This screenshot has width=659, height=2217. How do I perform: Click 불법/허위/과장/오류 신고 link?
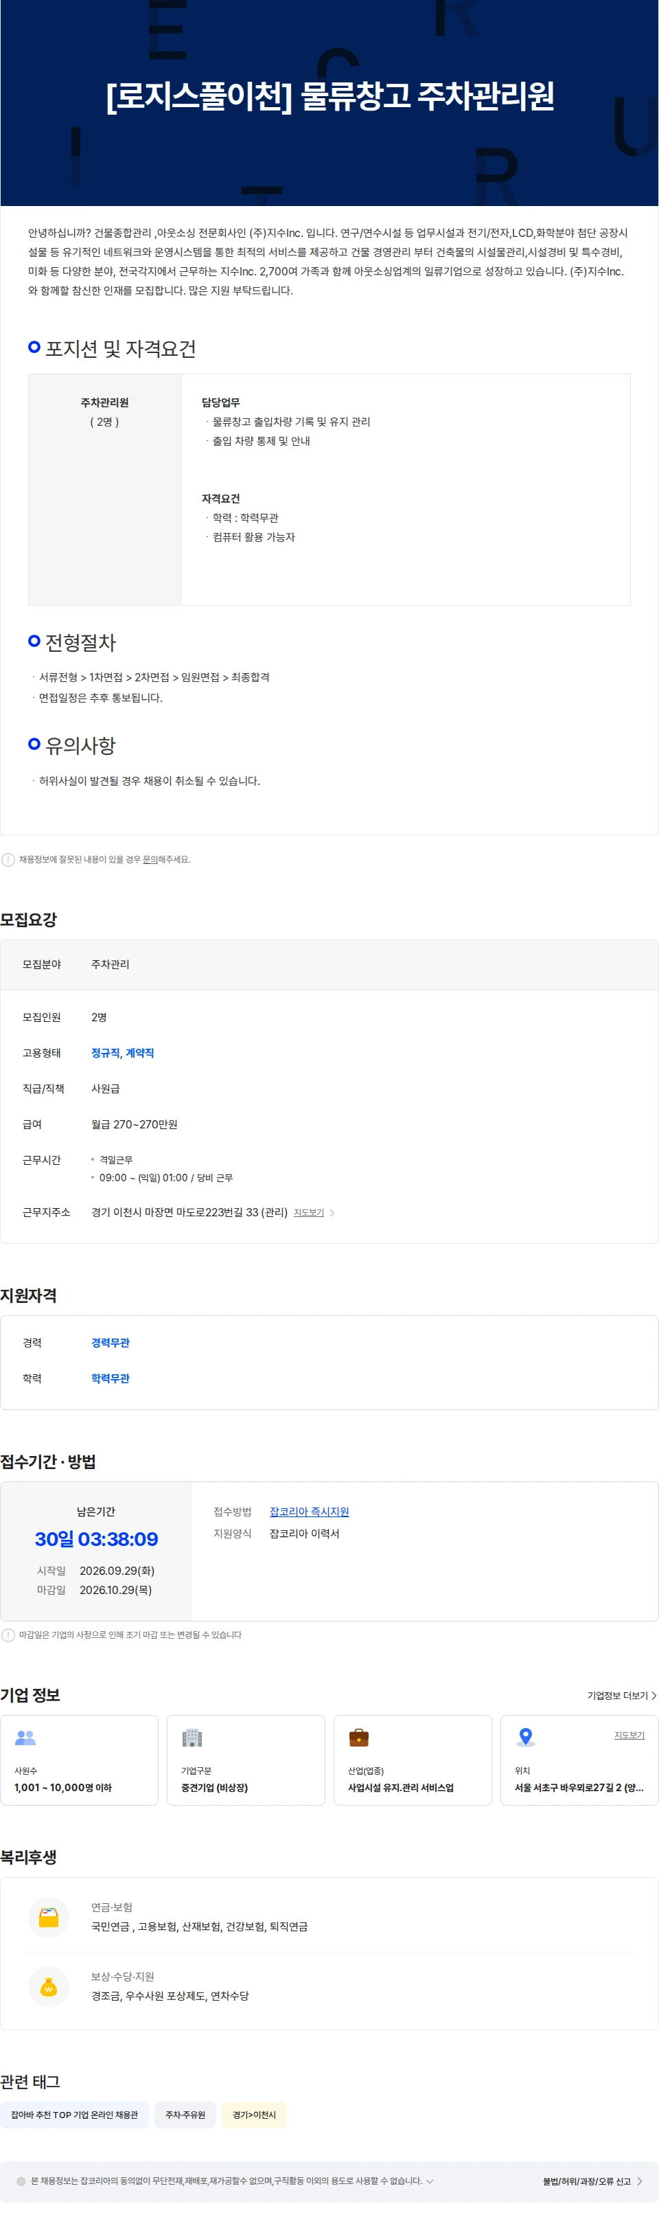[x=586, y=2181]
